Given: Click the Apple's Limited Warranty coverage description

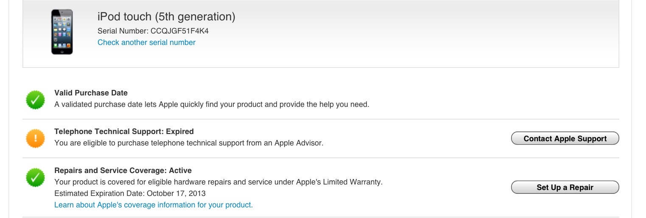Looking at the screenshot, I should 218,182.
